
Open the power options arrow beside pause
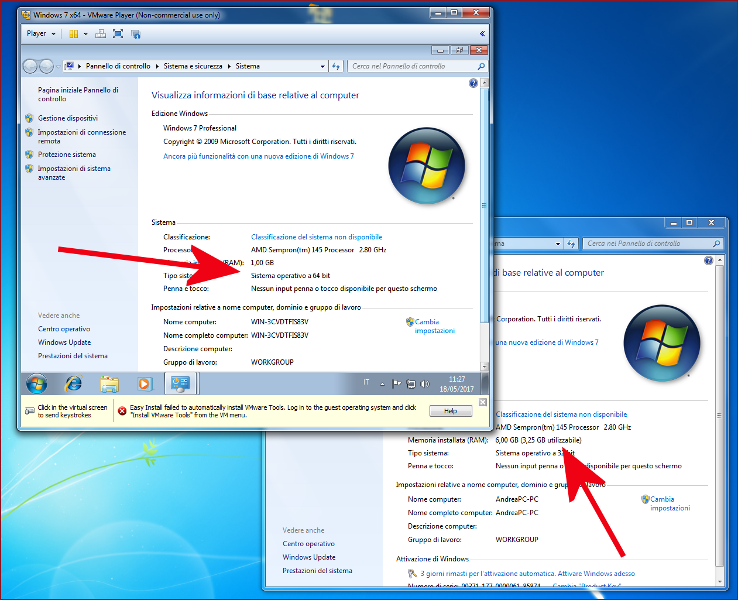pyautogui.click(x=85, y=34)
